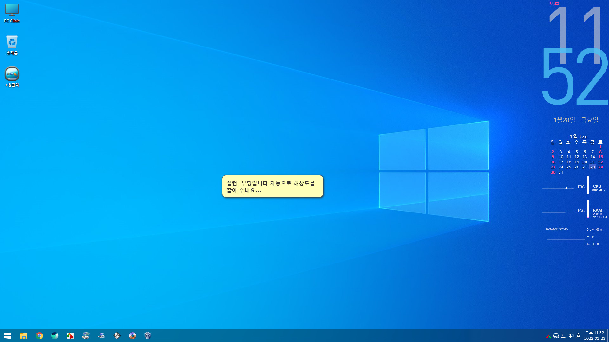Select day 24 in the calendar widget
Screen dimensions: 609x342
coord(561,167)
